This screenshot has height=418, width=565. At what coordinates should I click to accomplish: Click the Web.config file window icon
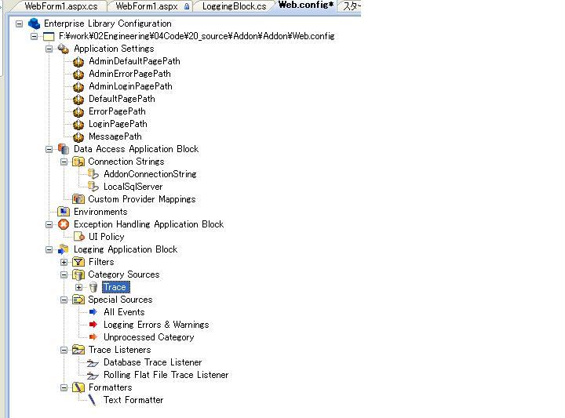click(x=49, y=36)
